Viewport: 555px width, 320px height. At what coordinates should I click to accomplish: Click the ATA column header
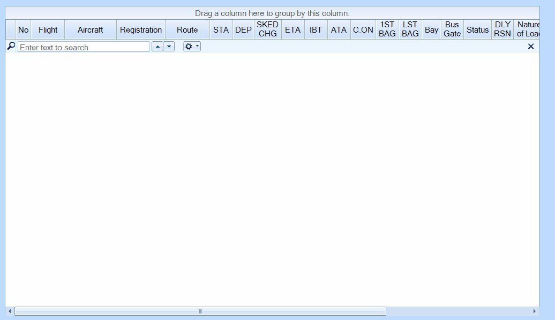[339, 30]
